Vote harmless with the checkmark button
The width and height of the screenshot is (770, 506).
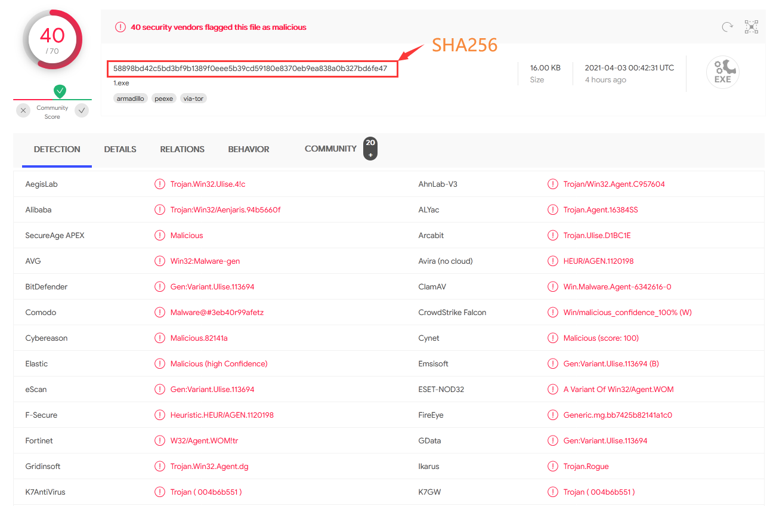(82, 110)
